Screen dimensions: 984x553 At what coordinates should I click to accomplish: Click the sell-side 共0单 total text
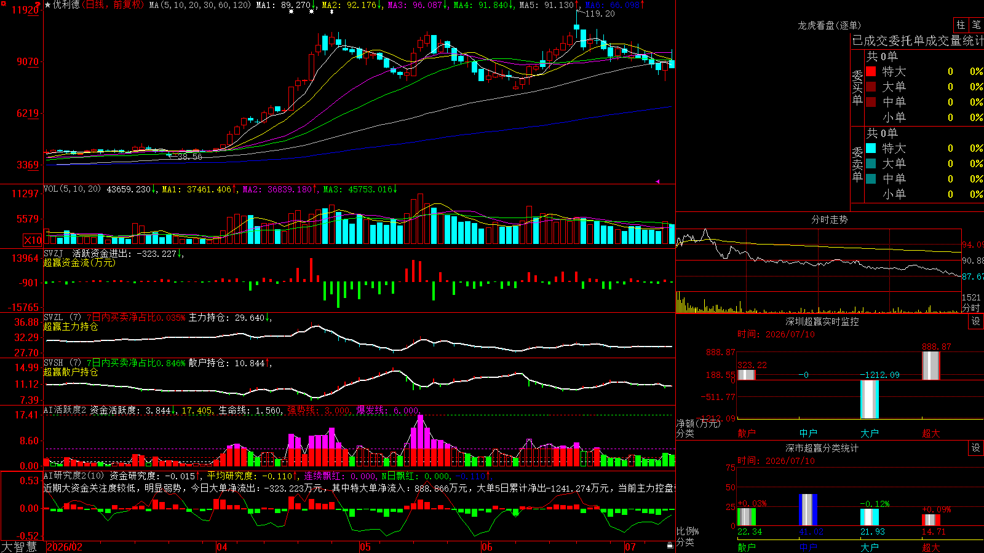click(x=882, y=133)
